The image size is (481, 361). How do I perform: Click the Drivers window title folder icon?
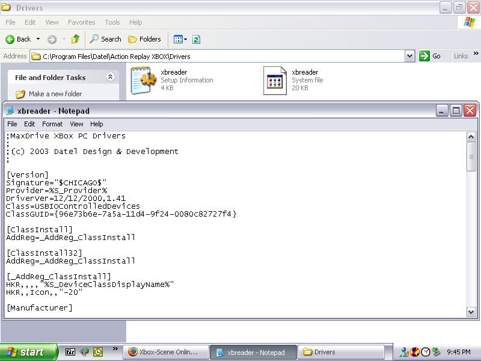pyautogui.click(x=6, y=7)
